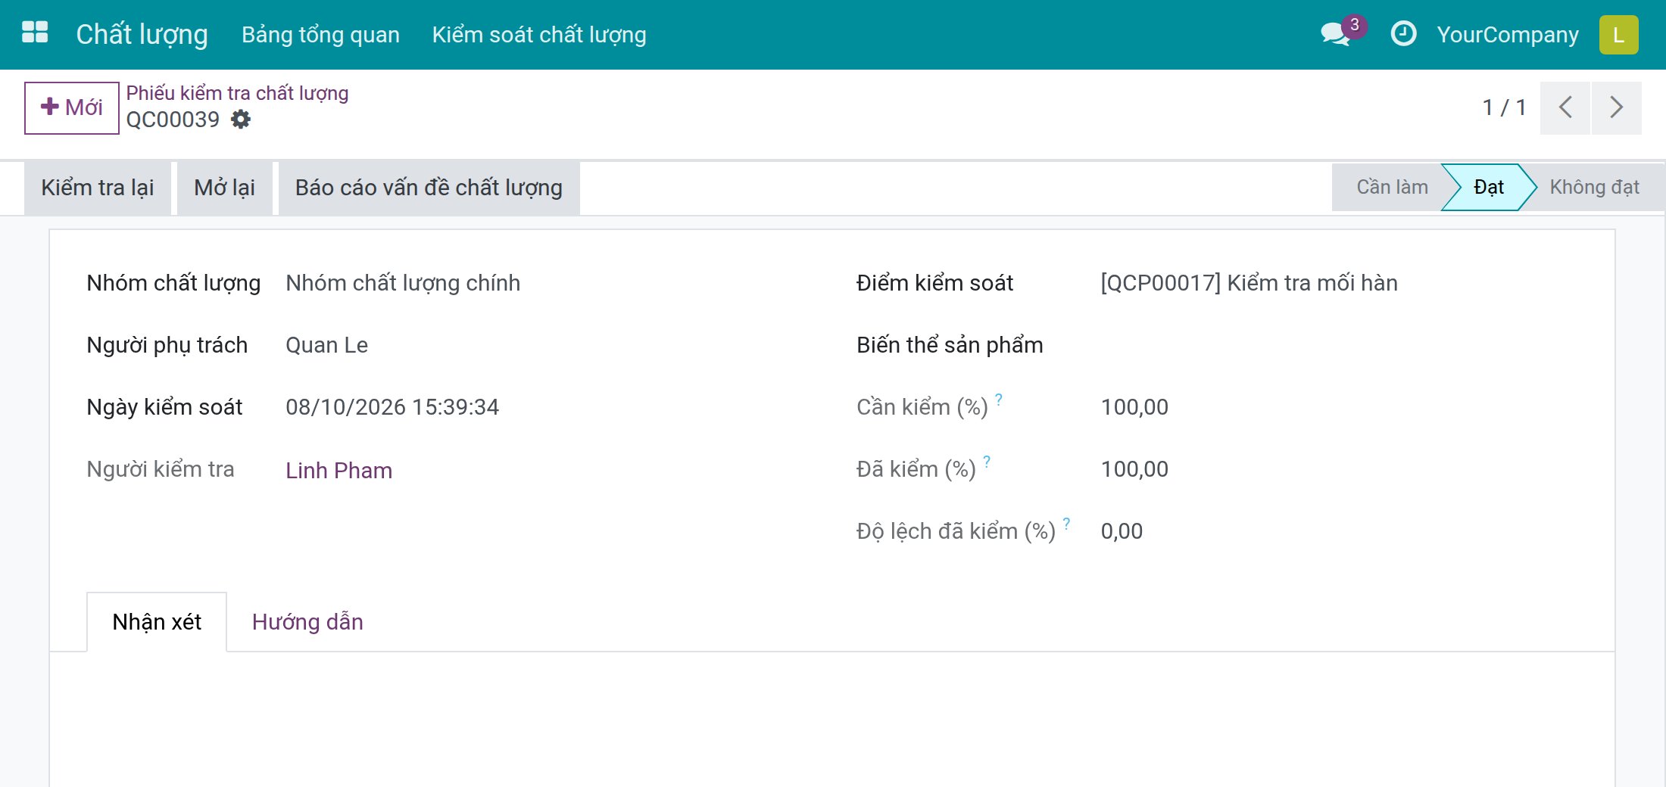The height and width of the screenshot is (787, 1666).
Task: Click the Phiếu kiểm tra chất lượng breadcrumb
Action: [x=237, y=93]
